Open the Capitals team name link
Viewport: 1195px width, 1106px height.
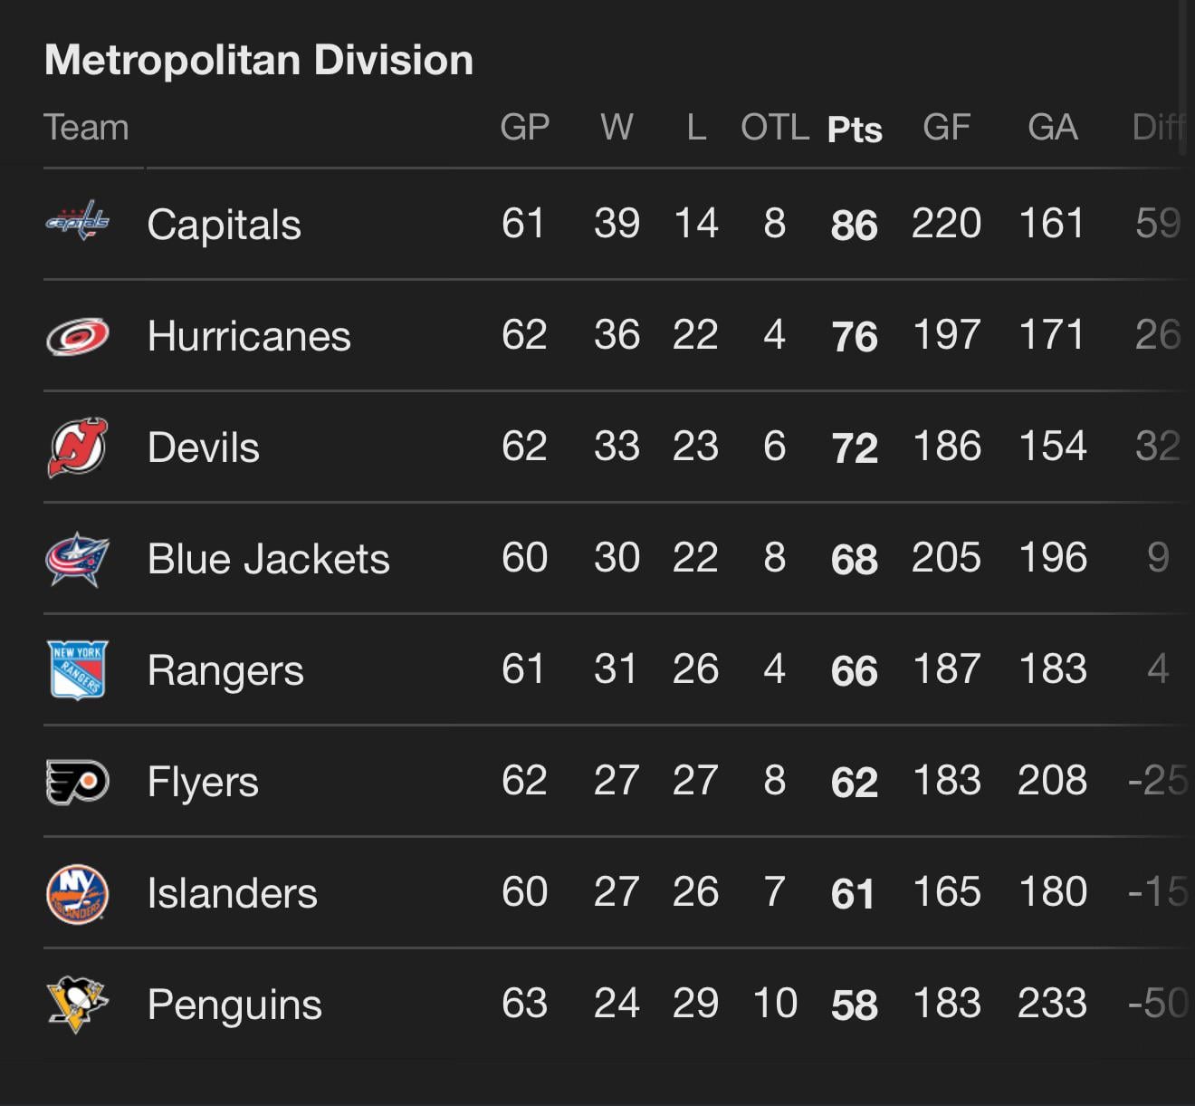(224, 225)
